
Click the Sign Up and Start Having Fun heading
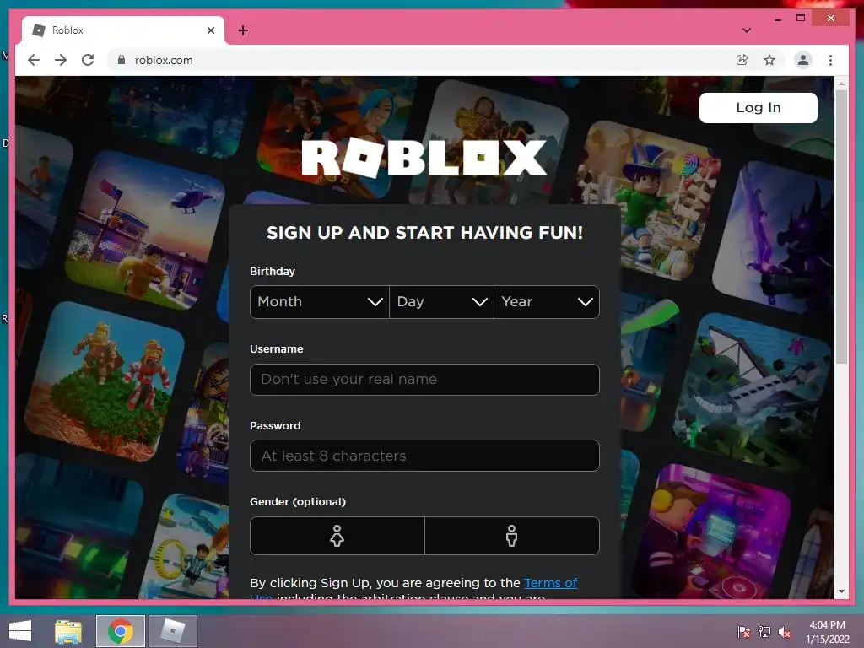click(x=424, y=233)
